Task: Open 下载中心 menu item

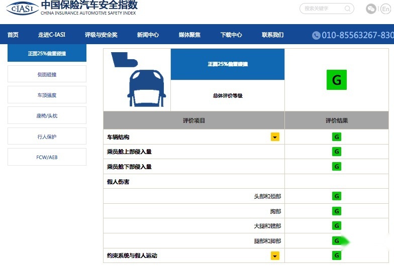Action: (231, 35)
